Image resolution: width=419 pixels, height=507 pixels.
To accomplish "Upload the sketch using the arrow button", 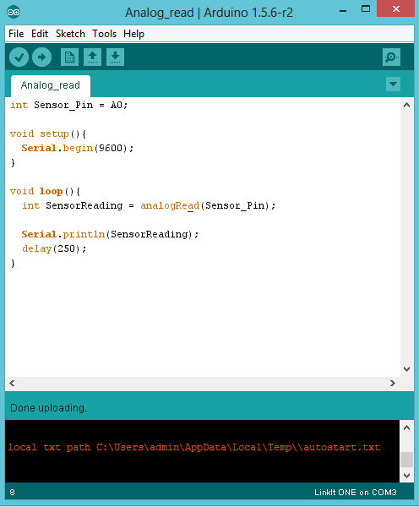I will coord(42,57).
